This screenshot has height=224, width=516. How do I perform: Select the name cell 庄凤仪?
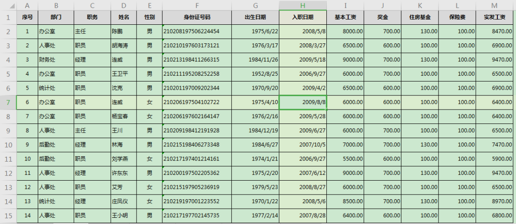(x=124, y=201)
